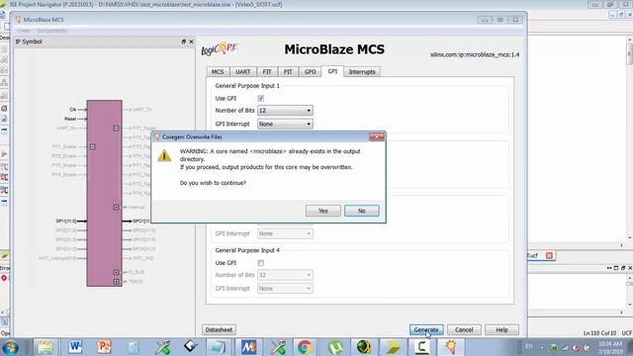Expand the Interrupt group on symbol
This screenshot has width=633, height=356.
tap(117, 207)
